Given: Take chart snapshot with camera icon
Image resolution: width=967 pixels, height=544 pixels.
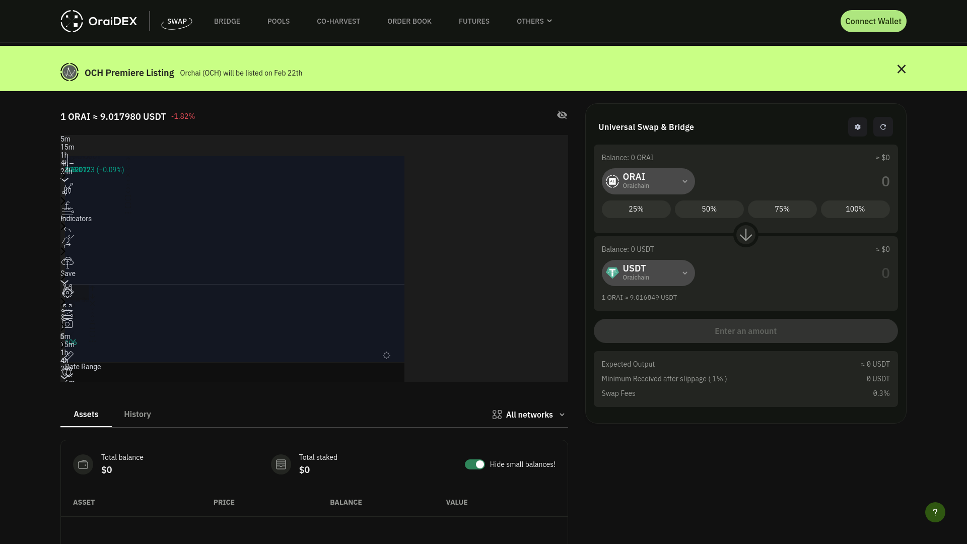Looking at the screenshot, I should tap(67, 324).
